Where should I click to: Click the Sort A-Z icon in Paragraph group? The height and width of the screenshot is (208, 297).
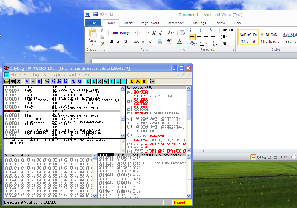(215, 43)
